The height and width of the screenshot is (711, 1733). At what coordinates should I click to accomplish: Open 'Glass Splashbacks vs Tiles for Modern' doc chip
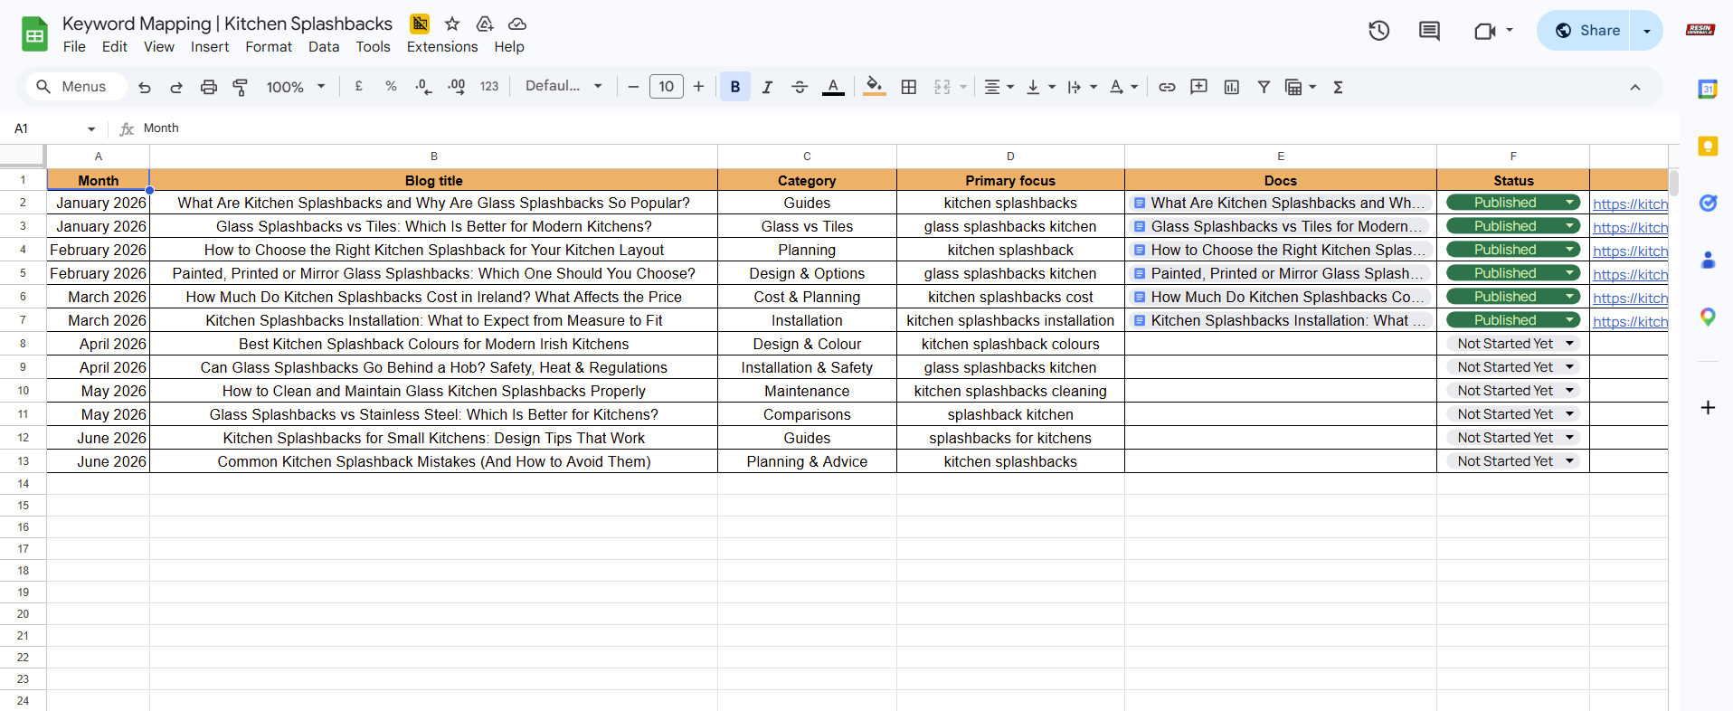click(1279, 226)
